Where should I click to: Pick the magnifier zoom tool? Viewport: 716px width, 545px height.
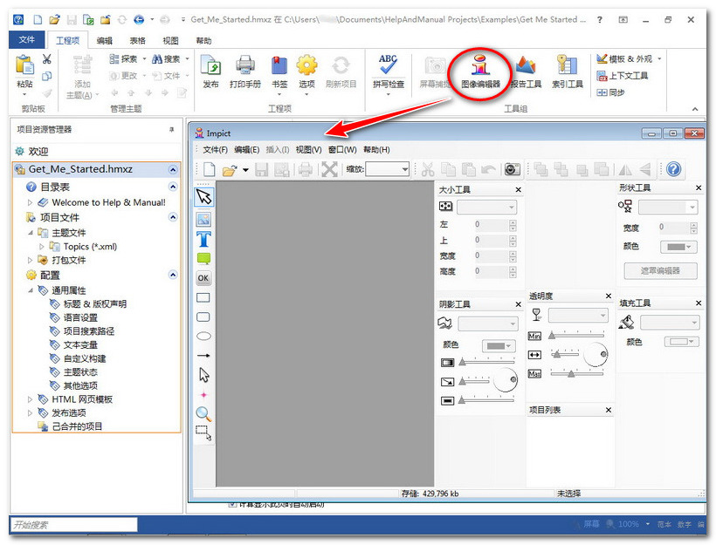point(203,413)
